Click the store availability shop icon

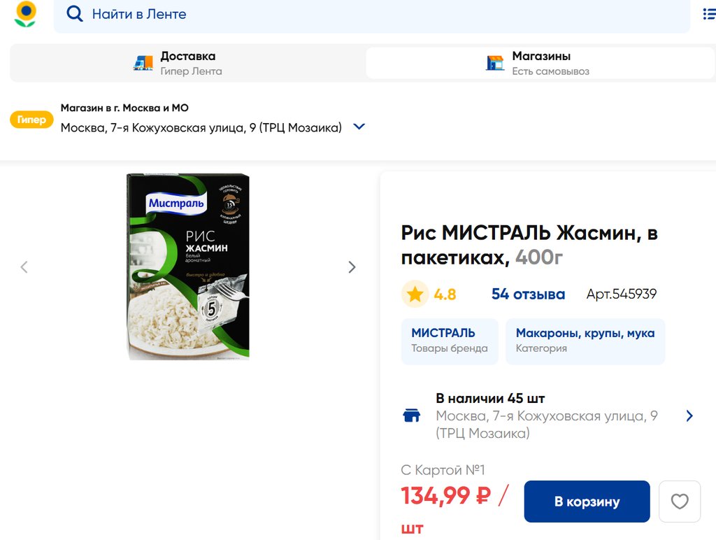[x=412, y=415]
